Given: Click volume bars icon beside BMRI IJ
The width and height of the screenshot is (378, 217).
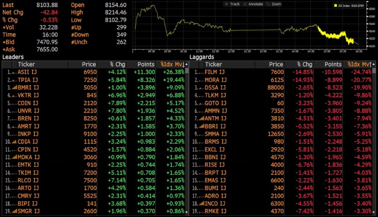Looking at the screenshot, I should pos(14,88).
